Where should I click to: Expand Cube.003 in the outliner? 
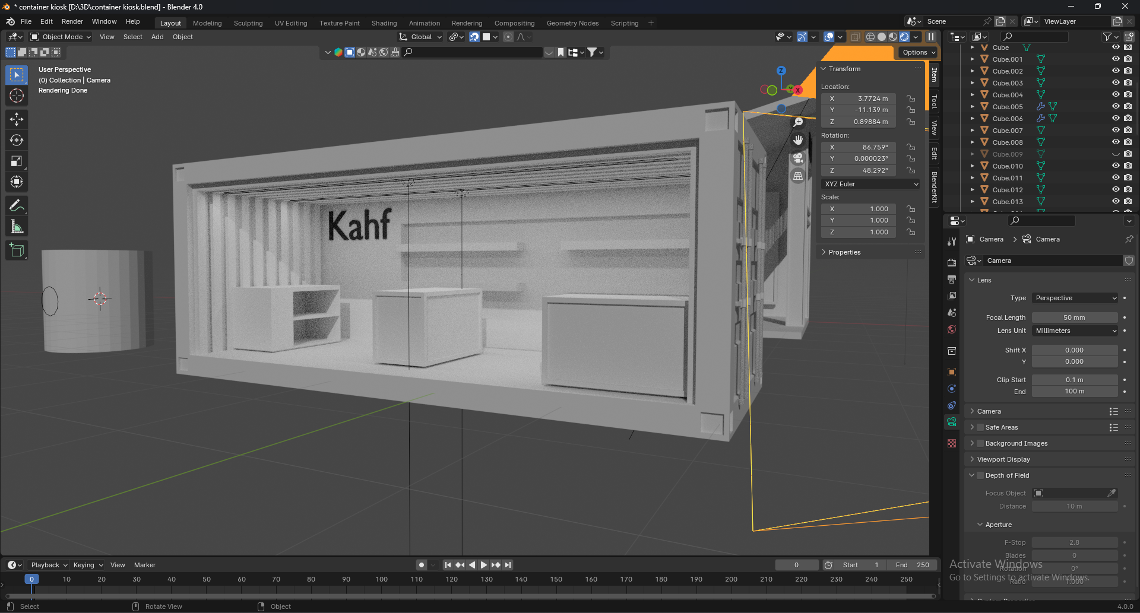coord(972,83)
